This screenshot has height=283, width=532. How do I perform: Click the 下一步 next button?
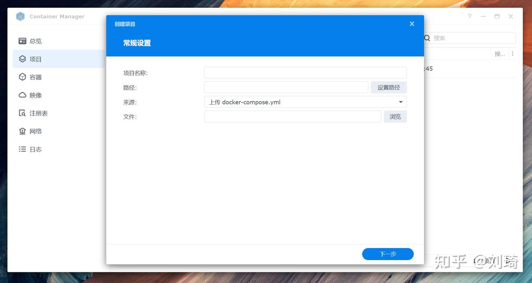(388, 254)
